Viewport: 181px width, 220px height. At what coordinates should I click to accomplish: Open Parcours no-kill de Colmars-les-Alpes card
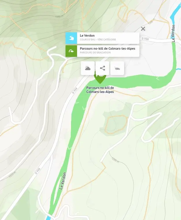[102, 51]
